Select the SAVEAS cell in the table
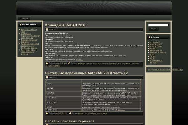 tap(64, 89)
